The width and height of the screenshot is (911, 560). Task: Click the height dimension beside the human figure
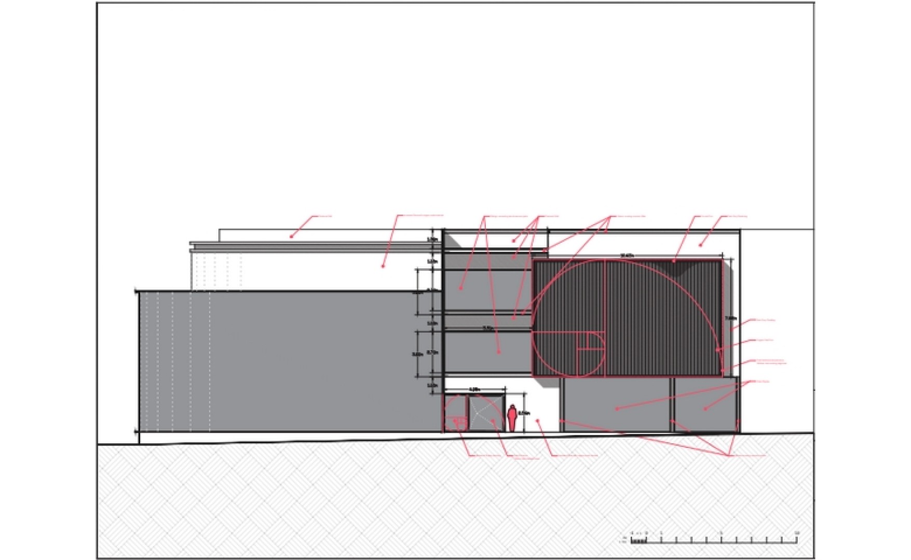[x=524, y=413]
